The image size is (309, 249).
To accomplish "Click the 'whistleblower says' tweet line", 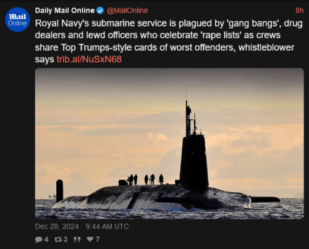I will [164, 53].
